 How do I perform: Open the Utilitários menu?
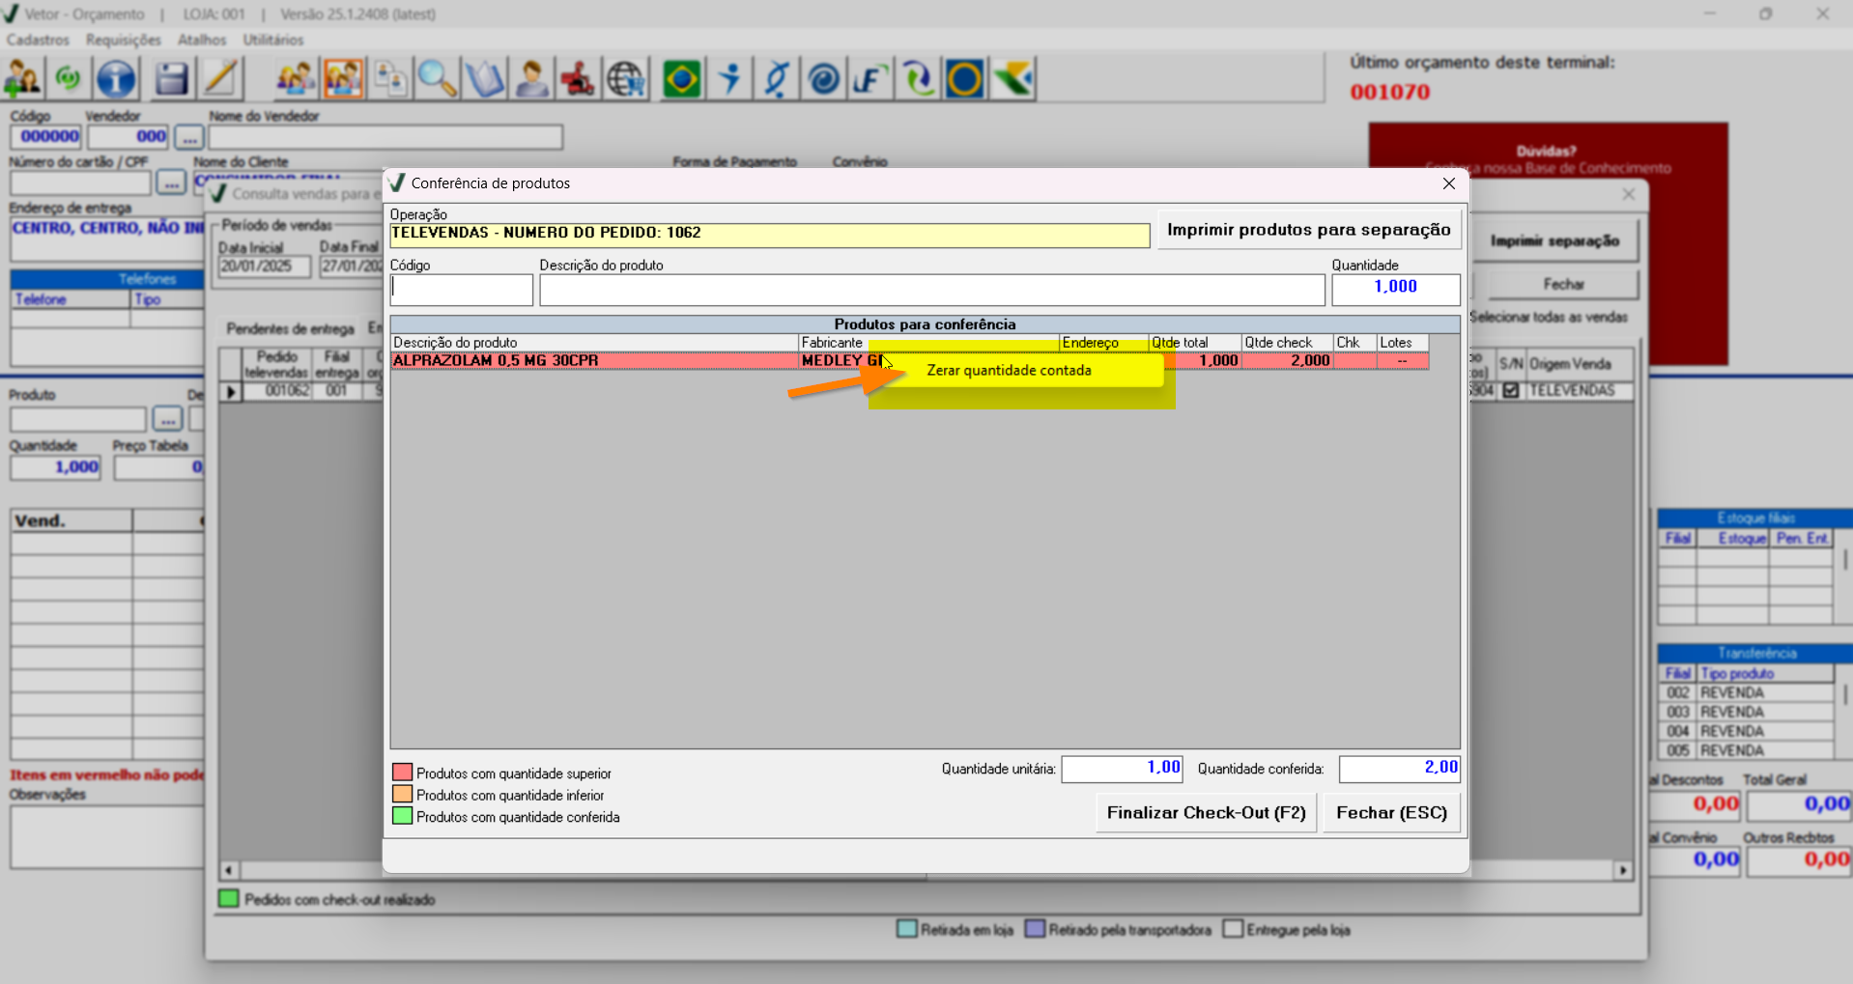(x=273, y=40)
